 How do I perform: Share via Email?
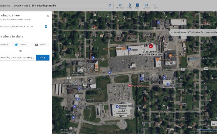click(x=40, y=45)
